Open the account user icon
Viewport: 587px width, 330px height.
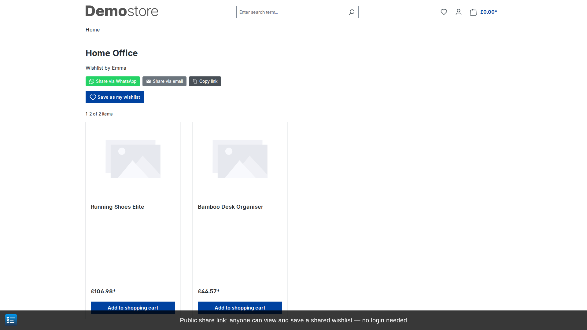tap(459, 12)
